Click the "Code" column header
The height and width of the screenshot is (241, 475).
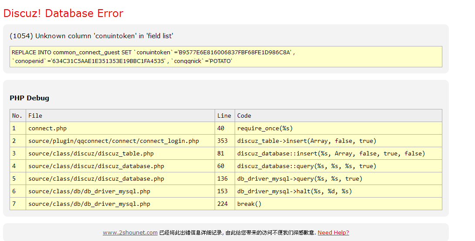244,116
